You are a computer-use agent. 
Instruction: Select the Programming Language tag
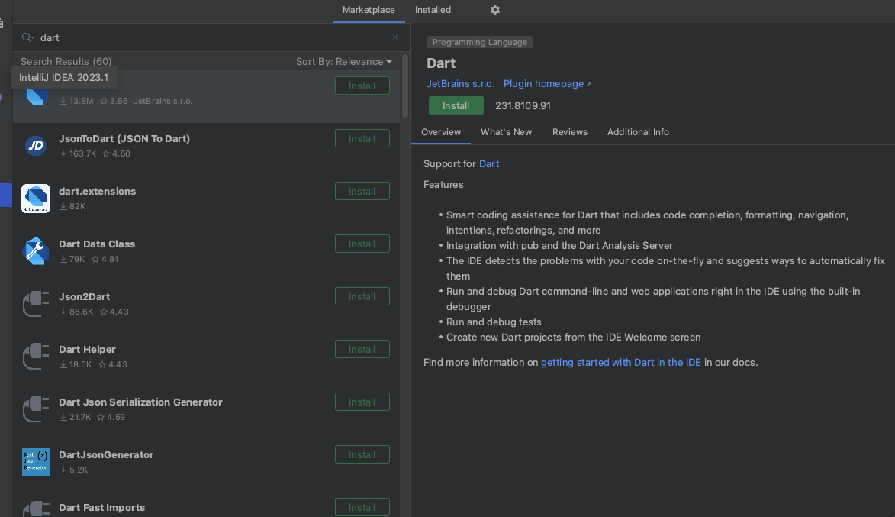[479, 42]
